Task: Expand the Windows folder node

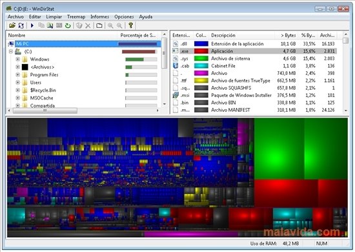Action: click(17, 59)
